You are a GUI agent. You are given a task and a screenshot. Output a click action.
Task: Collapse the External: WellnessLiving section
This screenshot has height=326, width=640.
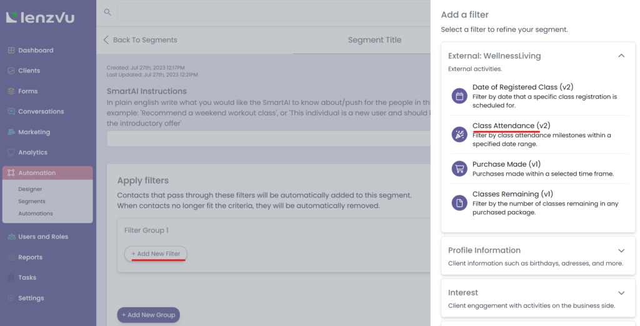tap(621, 56)
